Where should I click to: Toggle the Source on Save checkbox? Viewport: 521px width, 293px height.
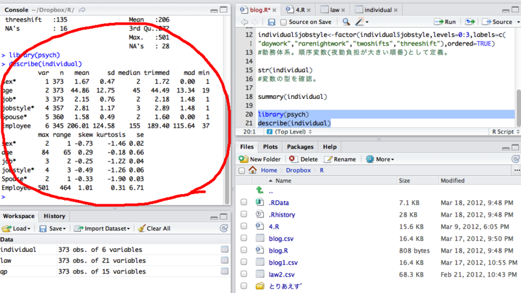pyautogui.click(x=283, y=22)
